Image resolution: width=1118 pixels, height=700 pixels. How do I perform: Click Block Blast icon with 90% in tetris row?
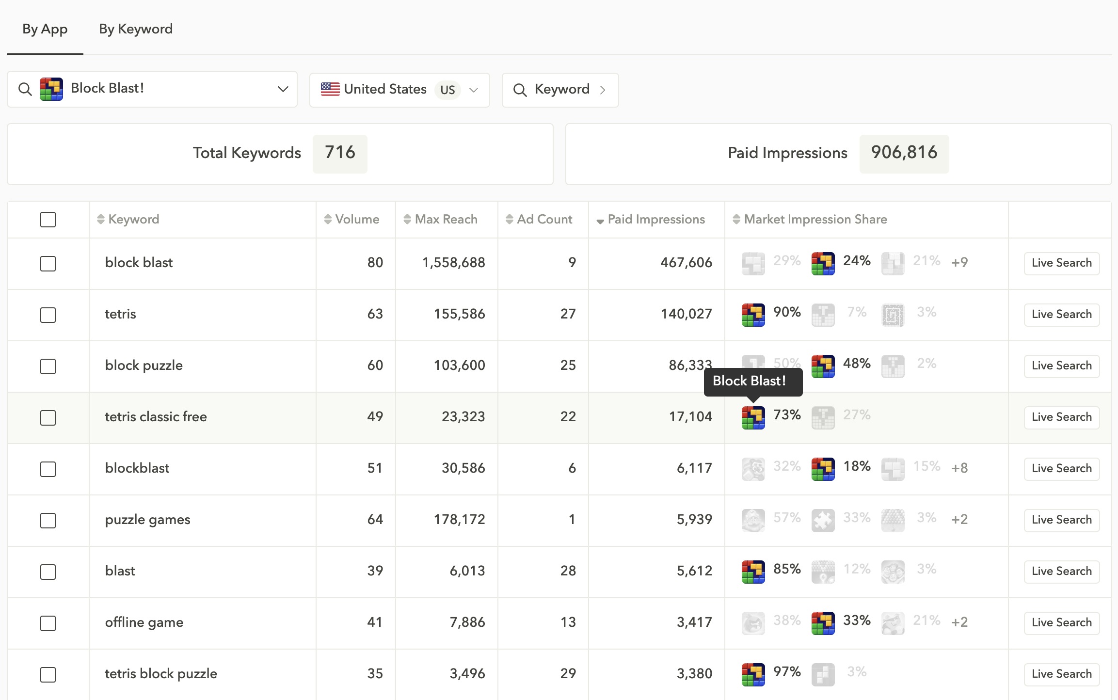click(x=753, y=315)
